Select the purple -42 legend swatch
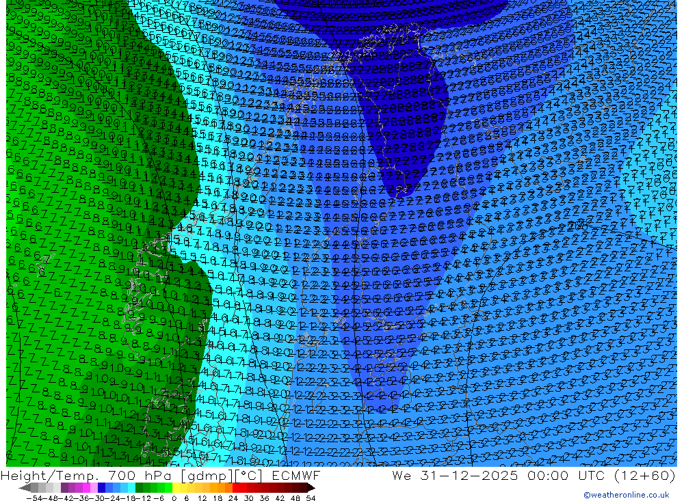The width and height of the screenshot is (684, 501). [x=64, y=487]
